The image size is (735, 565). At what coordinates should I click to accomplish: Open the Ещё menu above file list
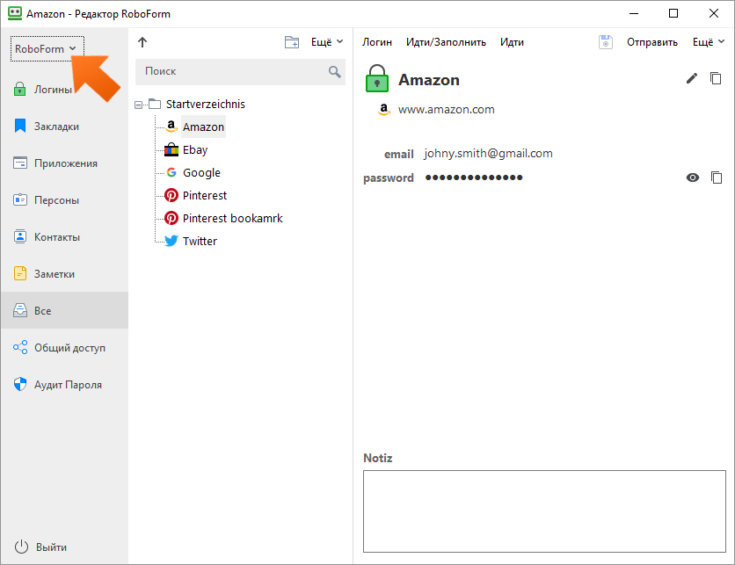point(327,42)
